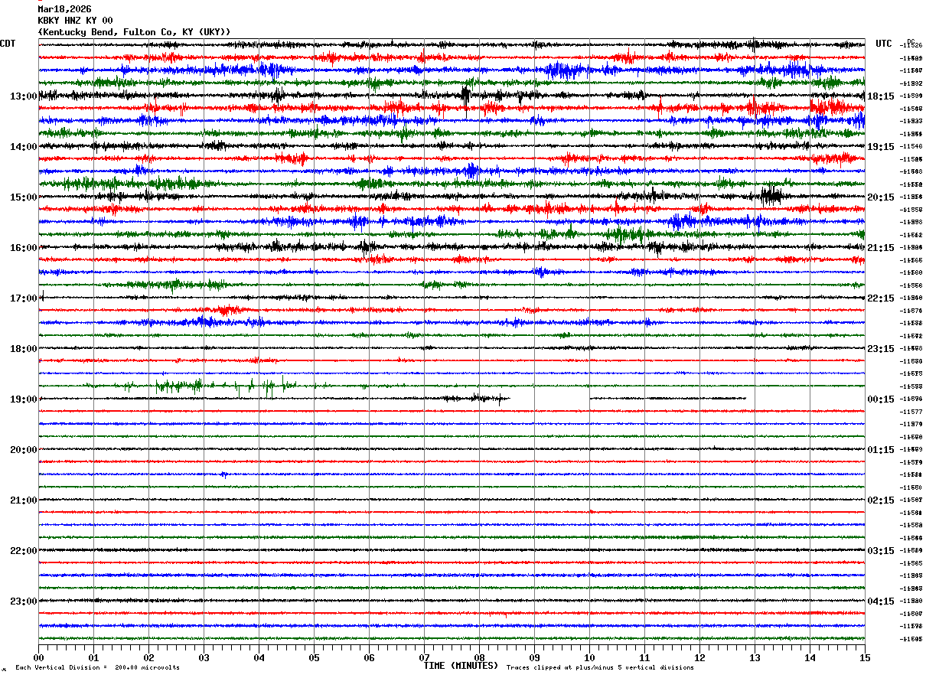Viewport: 926px width, 678px height.
Task: Click the 04:15 UTC time label
Action: pyautogui.click(x=880, y=601)
